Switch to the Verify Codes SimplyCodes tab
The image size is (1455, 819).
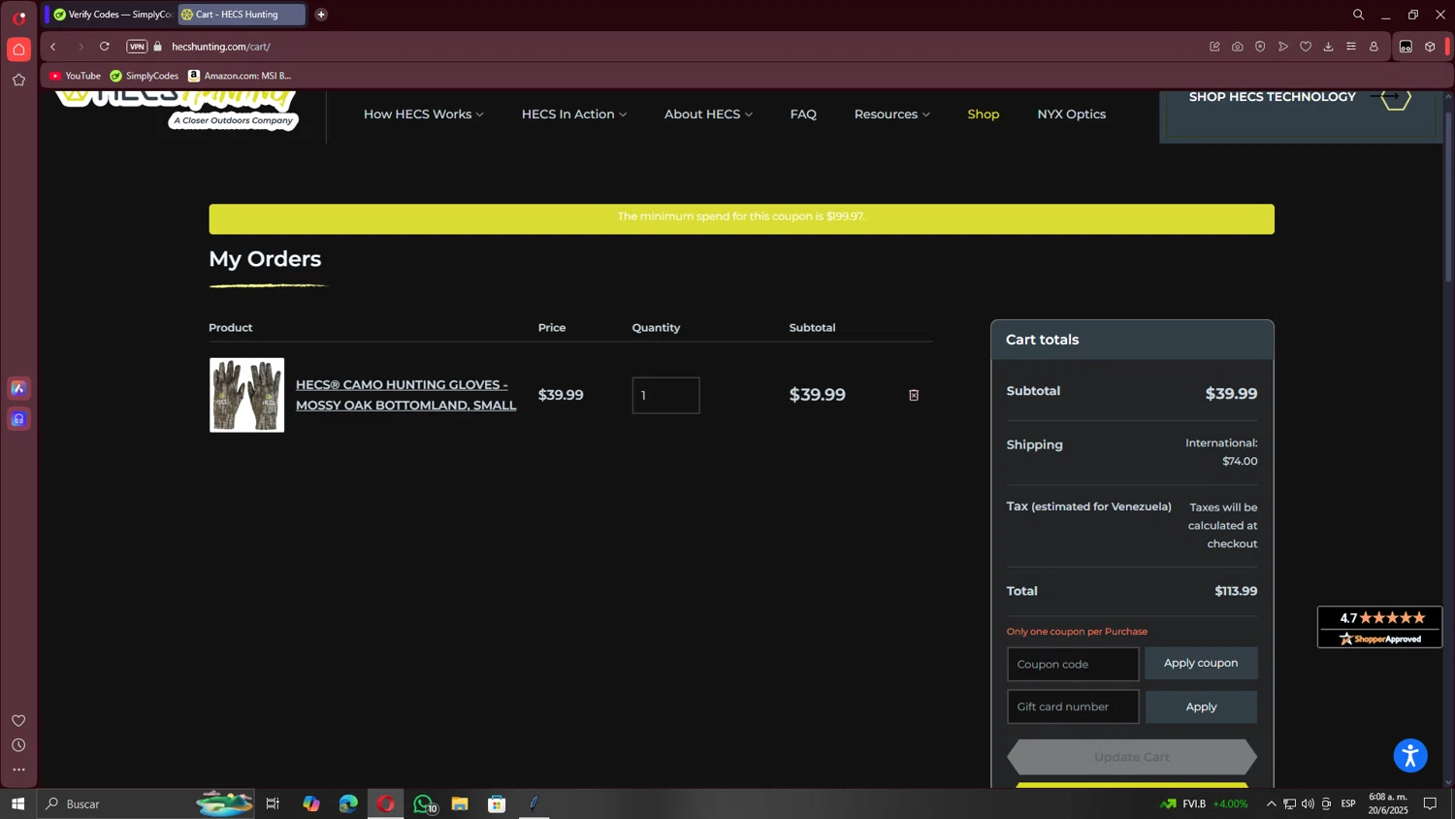tap(113, 15)
